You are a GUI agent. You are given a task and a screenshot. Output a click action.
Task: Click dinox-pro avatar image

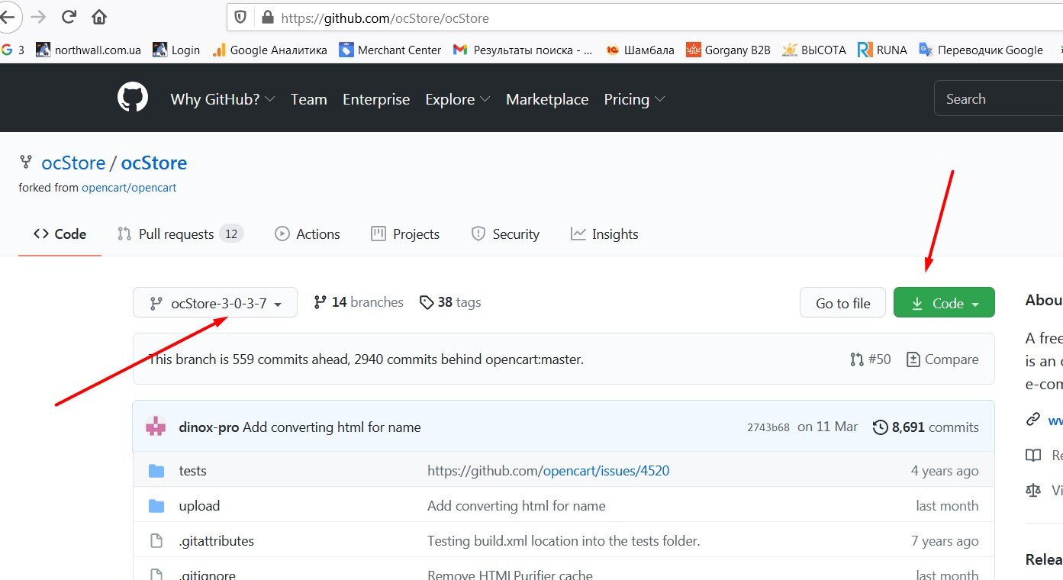click(x=156, y=427)
